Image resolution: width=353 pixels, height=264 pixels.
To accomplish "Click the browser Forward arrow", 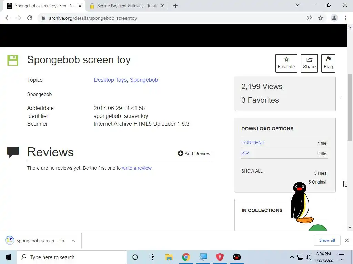I will coord(19,18).
